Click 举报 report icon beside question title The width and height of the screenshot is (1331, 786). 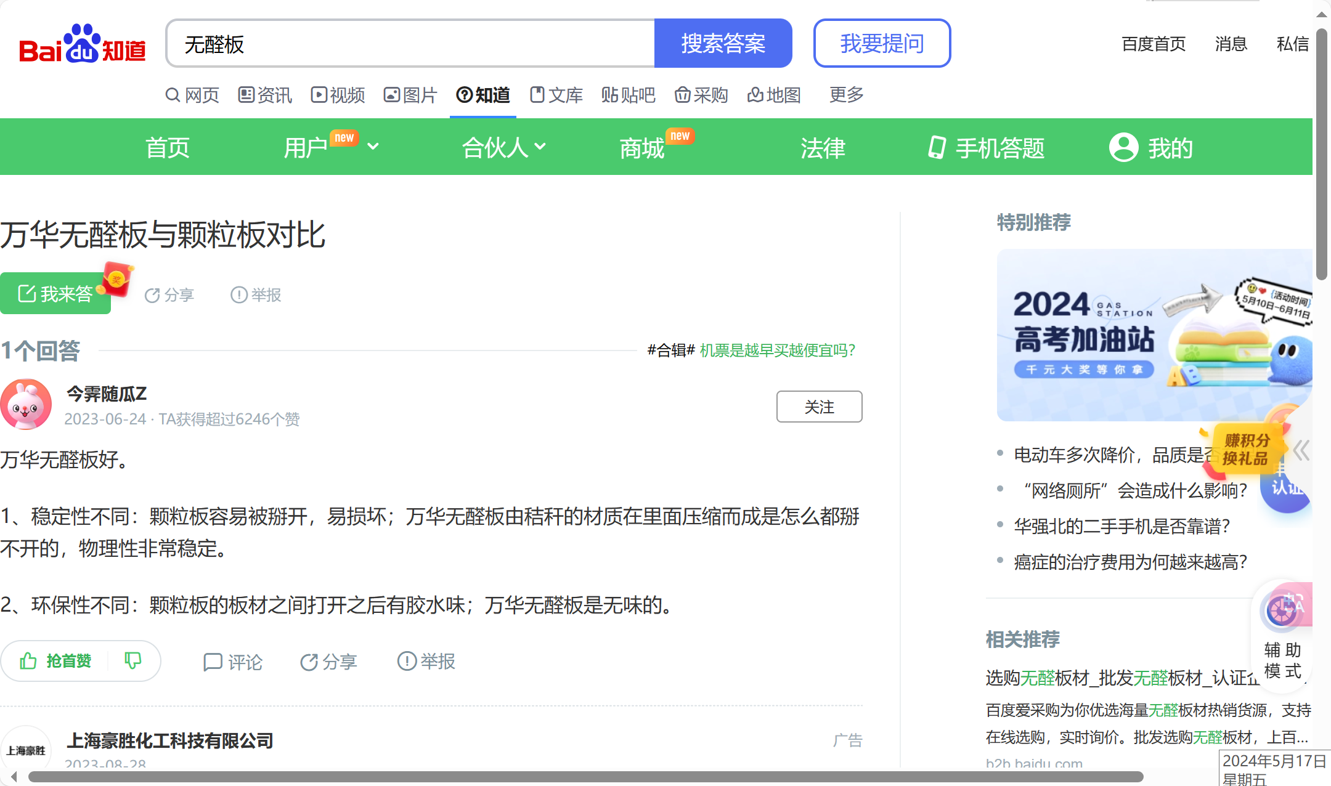pyautogui.click(x=238, y=295)
